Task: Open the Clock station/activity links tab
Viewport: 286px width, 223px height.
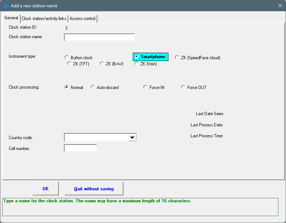Action: (44, 19)
